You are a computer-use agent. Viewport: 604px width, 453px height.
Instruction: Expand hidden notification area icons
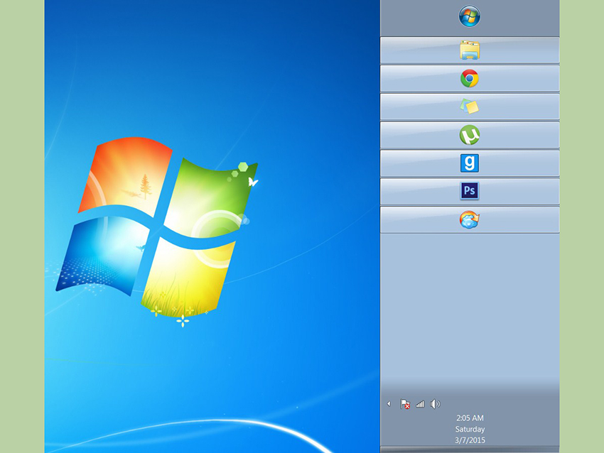pos(389,403)
